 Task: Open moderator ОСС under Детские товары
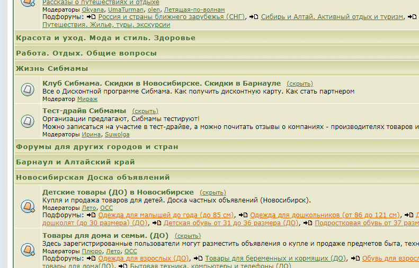106,208
